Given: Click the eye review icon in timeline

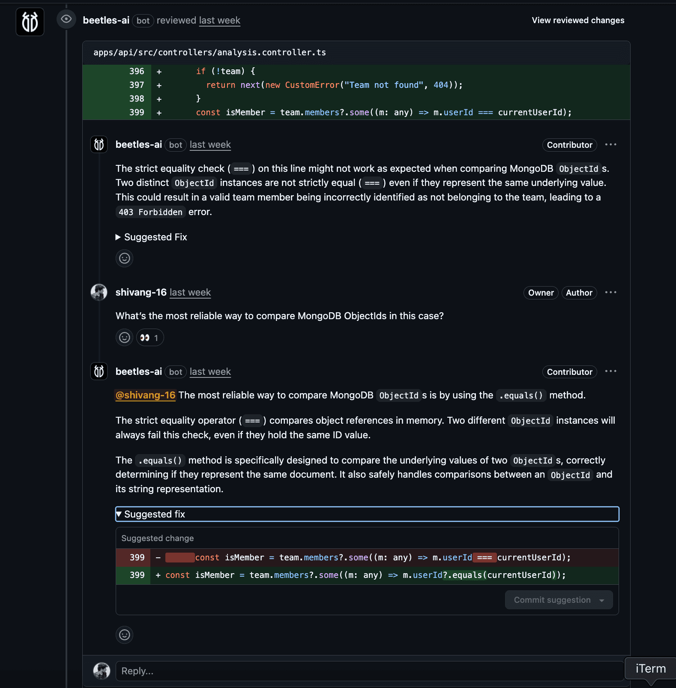Looking at the screenshot, I should (66, 19).
